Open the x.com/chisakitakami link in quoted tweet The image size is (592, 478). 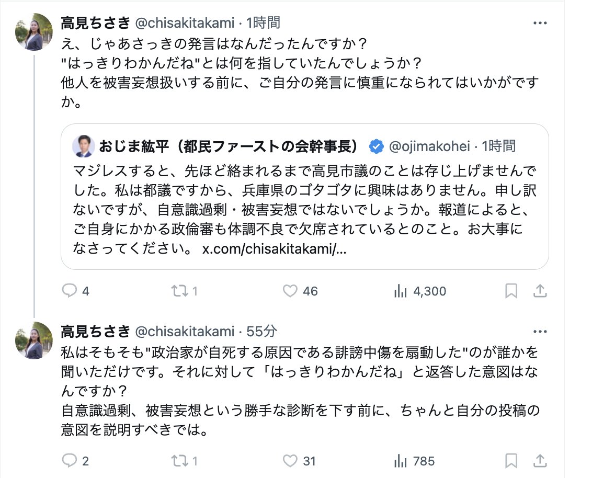(x=274, y=249)
